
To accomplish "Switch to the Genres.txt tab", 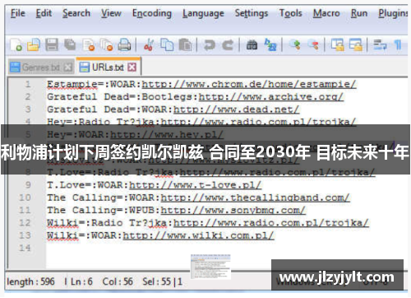I will (x=40, y=68).
